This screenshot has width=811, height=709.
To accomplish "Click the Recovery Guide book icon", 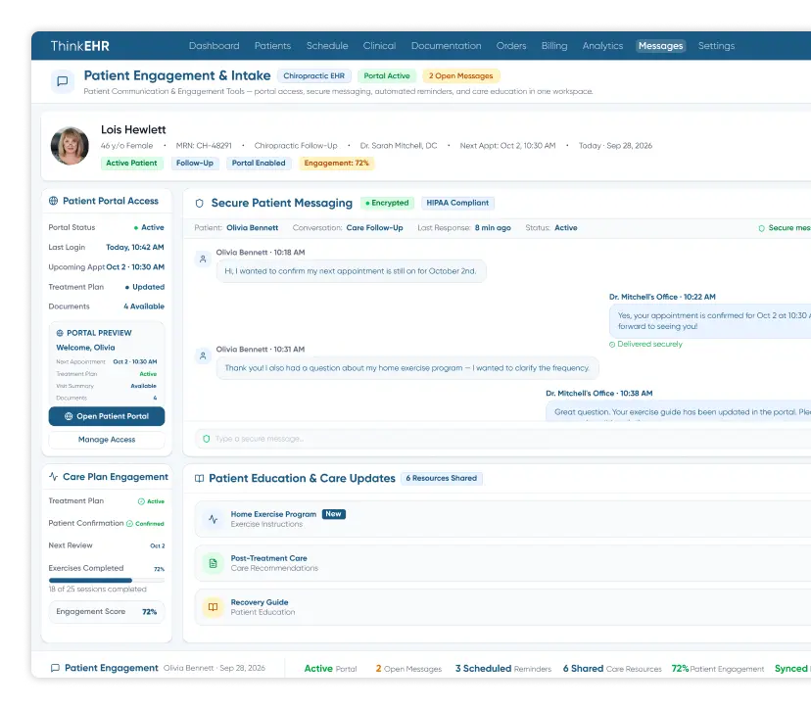I will [213, 607].
